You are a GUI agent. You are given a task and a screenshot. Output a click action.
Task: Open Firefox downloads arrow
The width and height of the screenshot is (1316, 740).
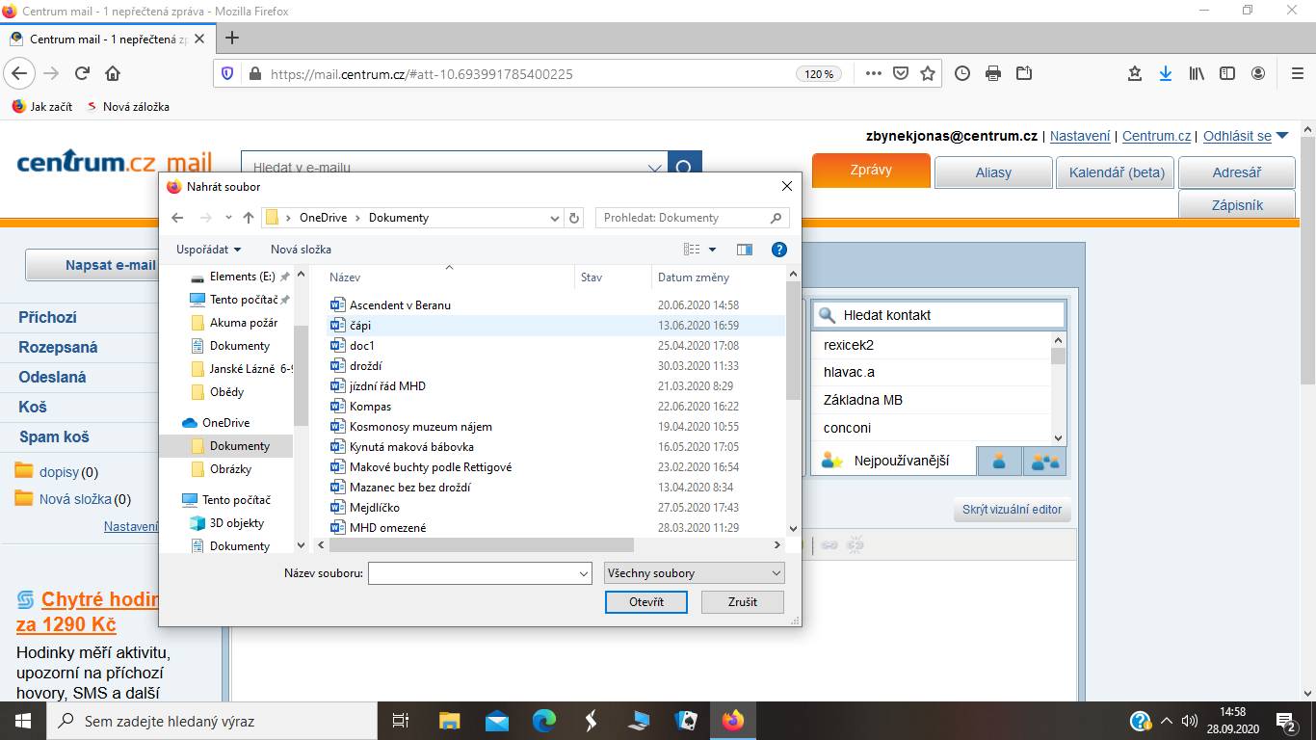click(1166, 73)
